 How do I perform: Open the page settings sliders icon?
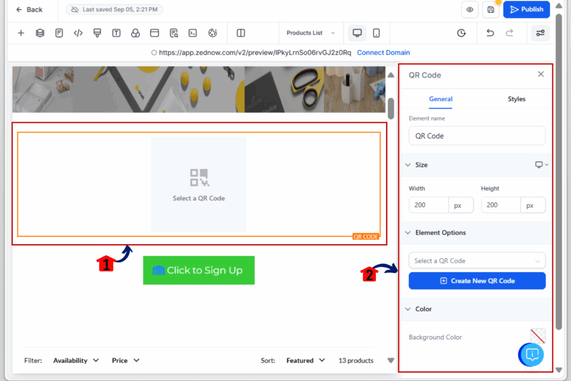pos(540,33)
